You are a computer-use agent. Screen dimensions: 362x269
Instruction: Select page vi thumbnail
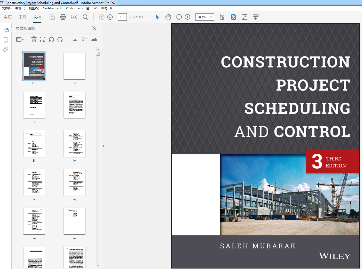pyautogui.click(x=74, y=182)
